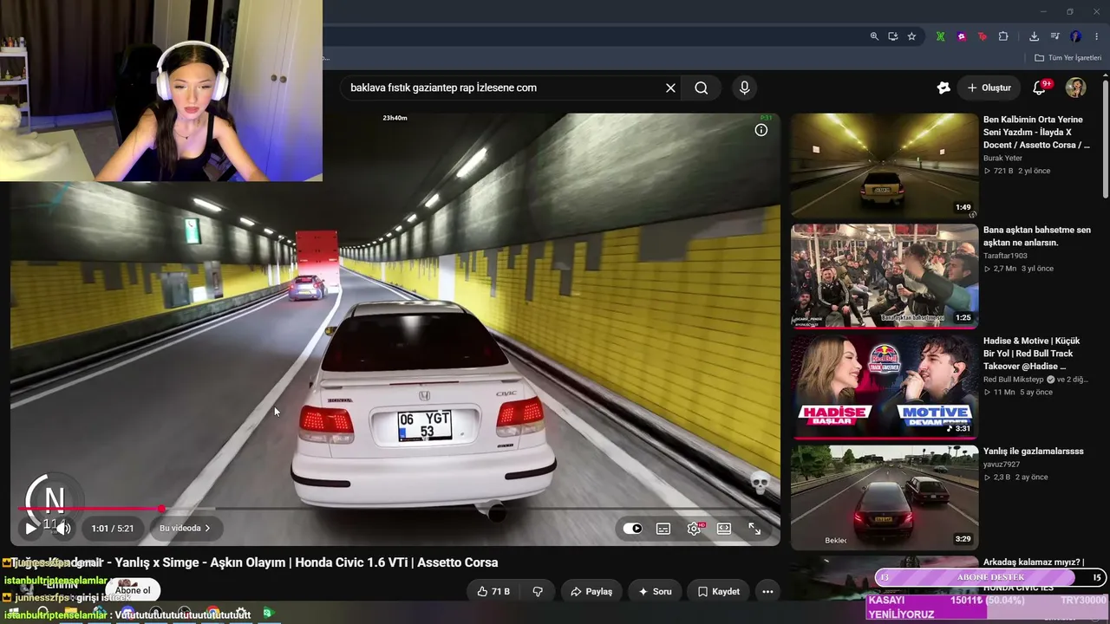
Task: Show browser downloads
Action: click(1034, 36)
